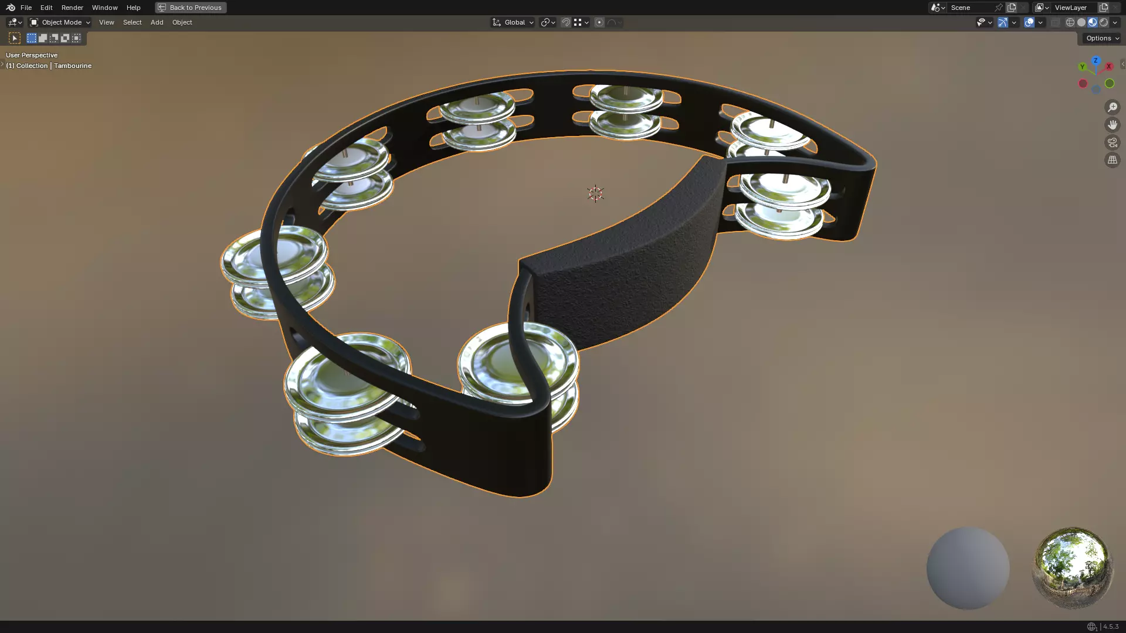This screenshot has height=633, width=1126.
Task: Toggle snapping magnet button
Action: pyautogui.click(x=566, y=22)
